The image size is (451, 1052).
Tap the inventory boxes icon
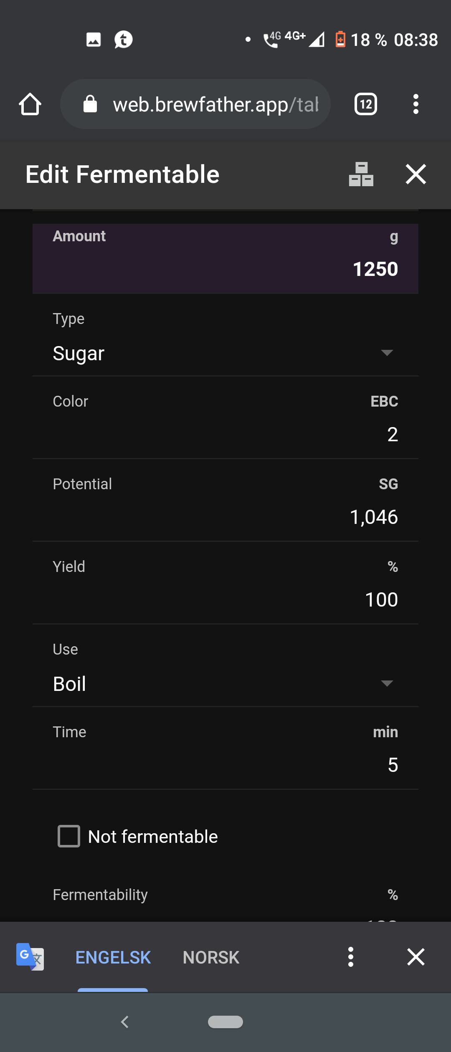[x=361, y=174]
